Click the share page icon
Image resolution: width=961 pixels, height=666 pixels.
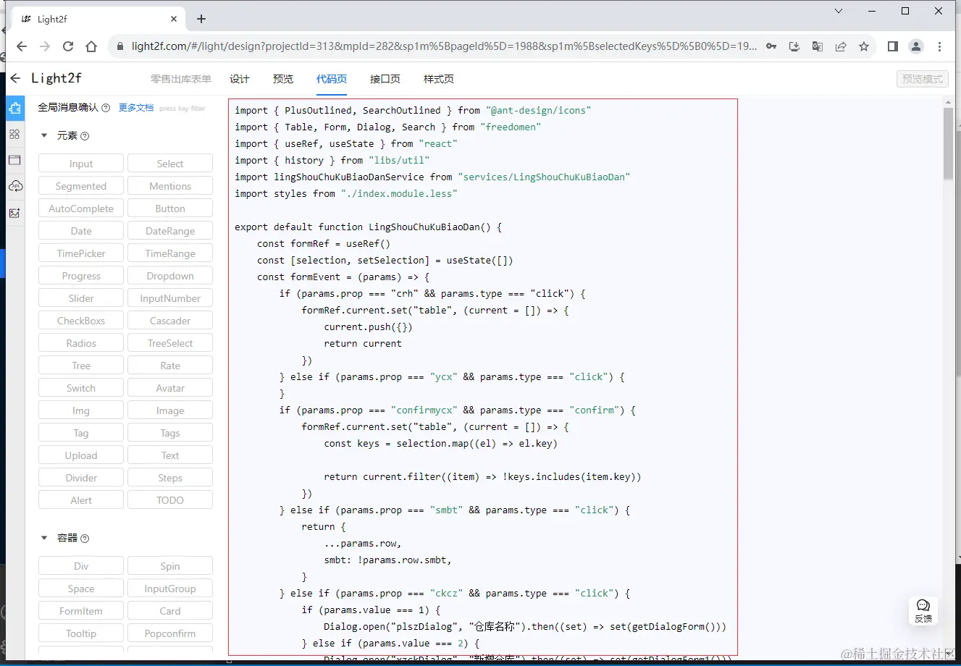click(x=841, y=46)
